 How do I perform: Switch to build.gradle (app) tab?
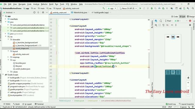pyautogui.click(x=101, y=12)
